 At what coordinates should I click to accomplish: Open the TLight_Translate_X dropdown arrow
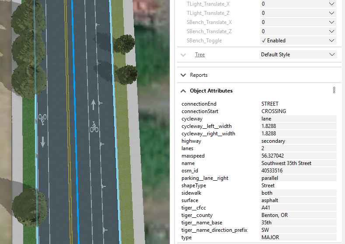331,4
